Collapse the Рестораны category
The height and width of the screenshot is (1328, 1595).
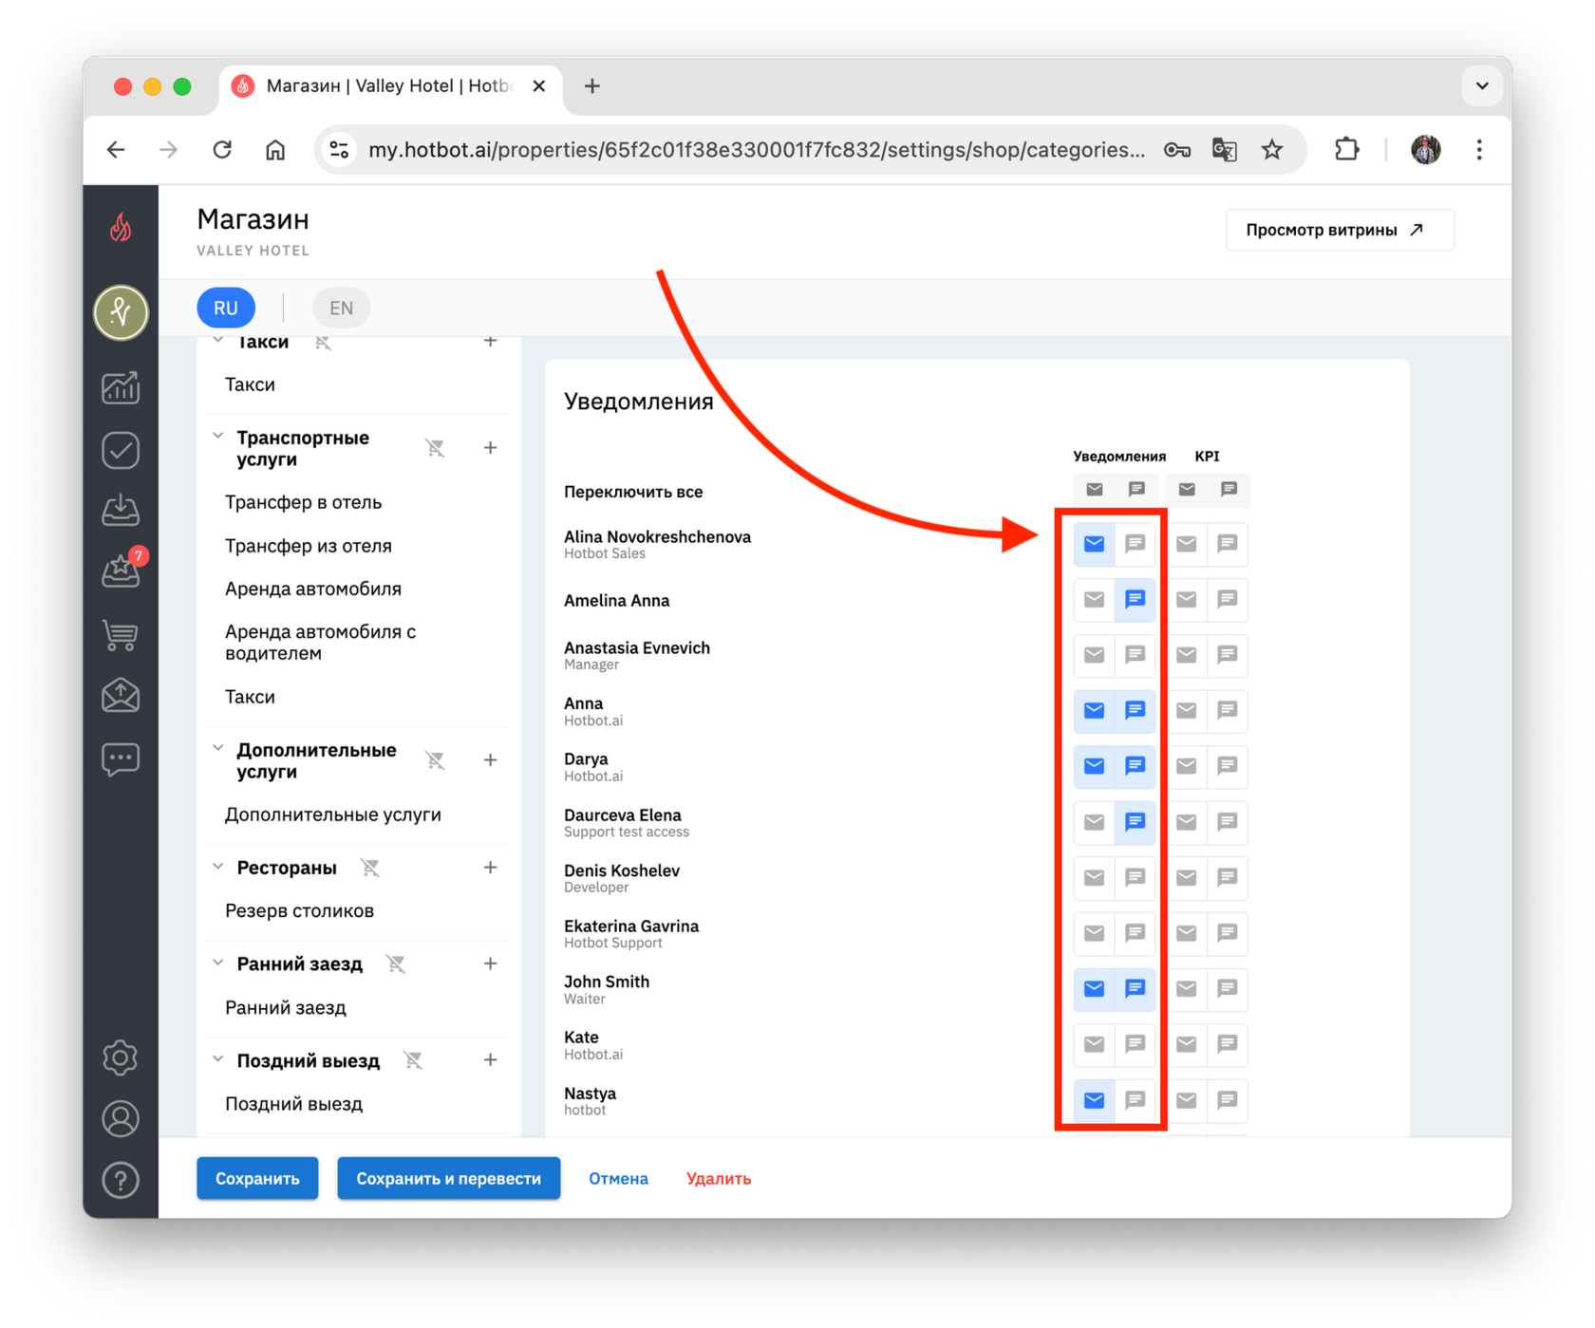[x=218, y=867]
